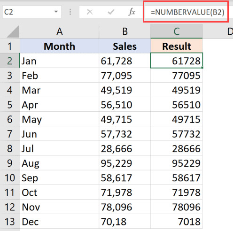The image size is (233, 231).
Task: Select the cell containing Oct
Action: (60, 192)
